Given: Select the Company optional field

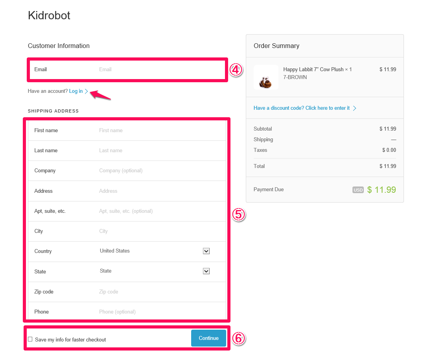Looking at the screenshot, I should tap(127, 171).
